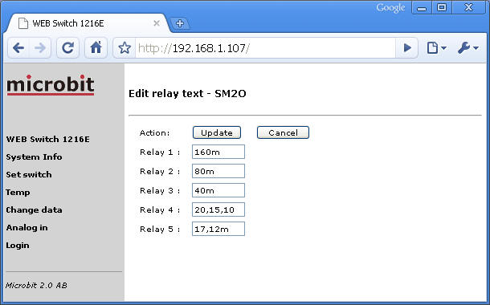Click the forward navigation arrow
Image resolution: width=490 pixels, height=305 pixels.
40,48
